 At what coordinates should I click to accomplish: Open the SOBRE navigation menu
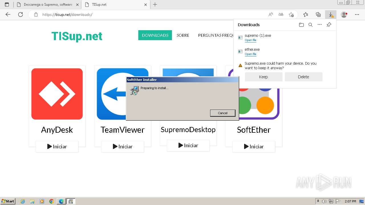183,35
